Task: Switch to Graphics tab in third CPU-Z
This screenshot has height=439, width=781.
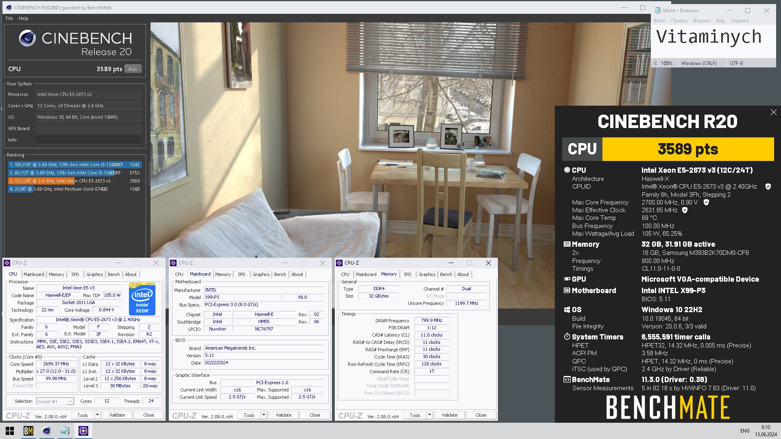Action: [427, 274]
